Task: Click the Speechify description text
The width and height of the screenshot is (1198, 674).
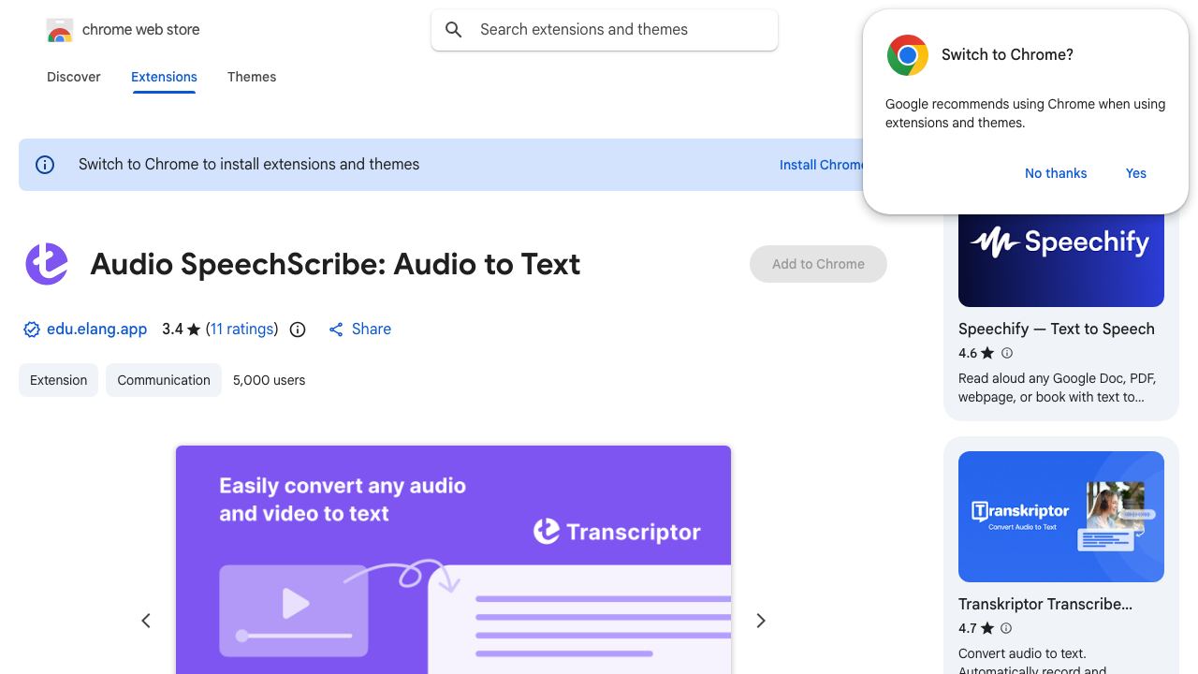Action: tap(1058, 388)
